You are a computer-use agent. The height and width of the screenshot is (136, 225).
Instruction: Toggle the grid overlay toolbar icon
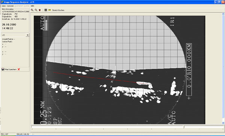tap(46, 10)
